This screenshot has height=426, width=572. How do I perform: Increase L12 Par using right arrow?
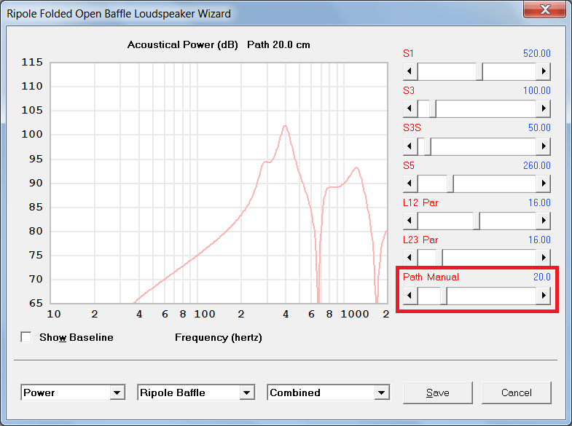(x=543, y=221)
